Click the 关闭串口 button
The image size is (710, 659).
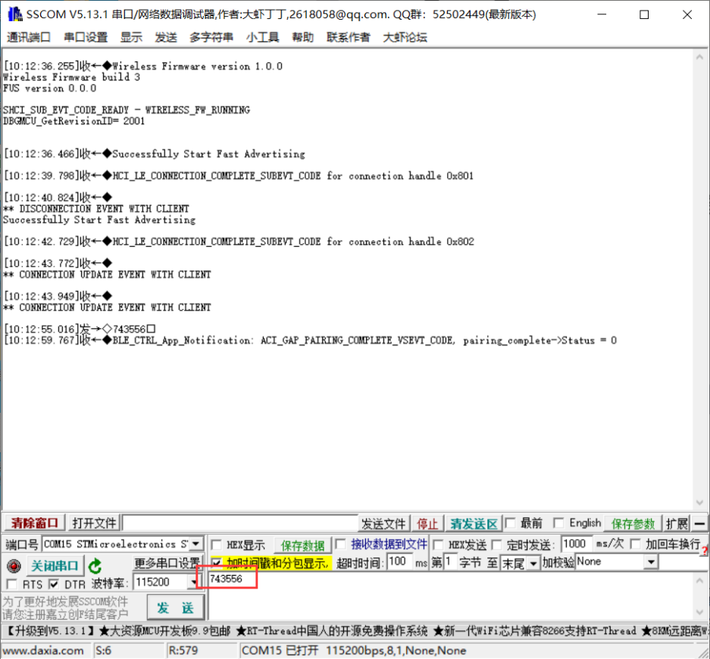pos(55,566)
